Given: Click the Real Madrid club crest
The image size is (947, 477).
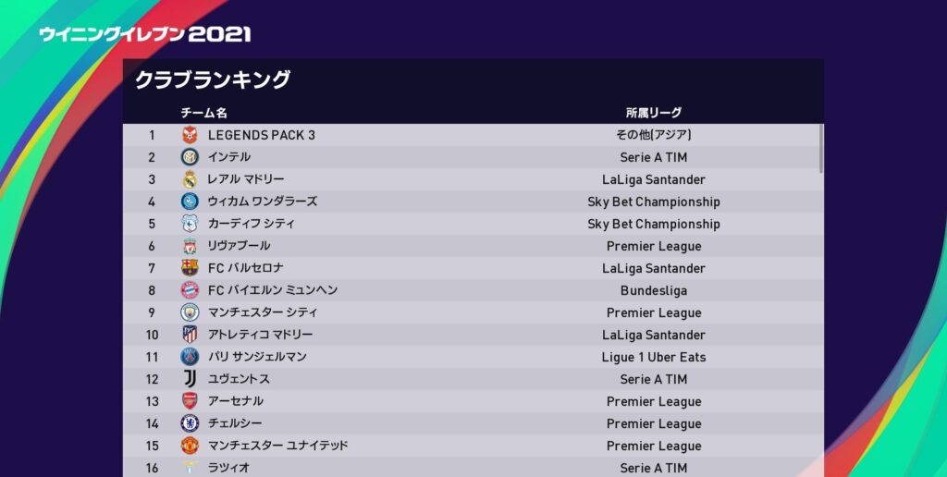Looking at the screenshot, I should click(190, 179).
